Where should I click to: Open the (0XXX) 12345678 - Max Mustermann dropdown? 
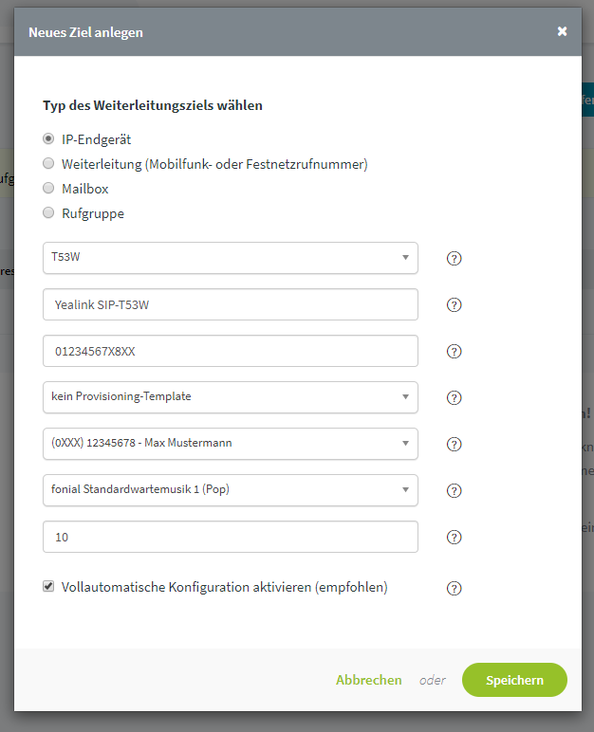(231, 444)
